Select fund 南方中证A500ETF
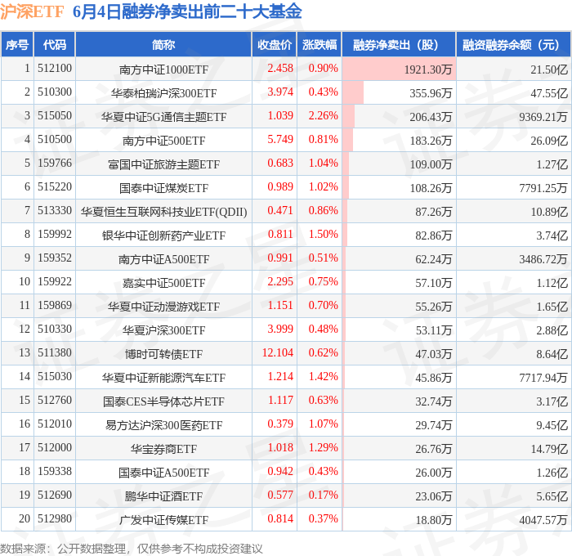 tap(163, 259)
